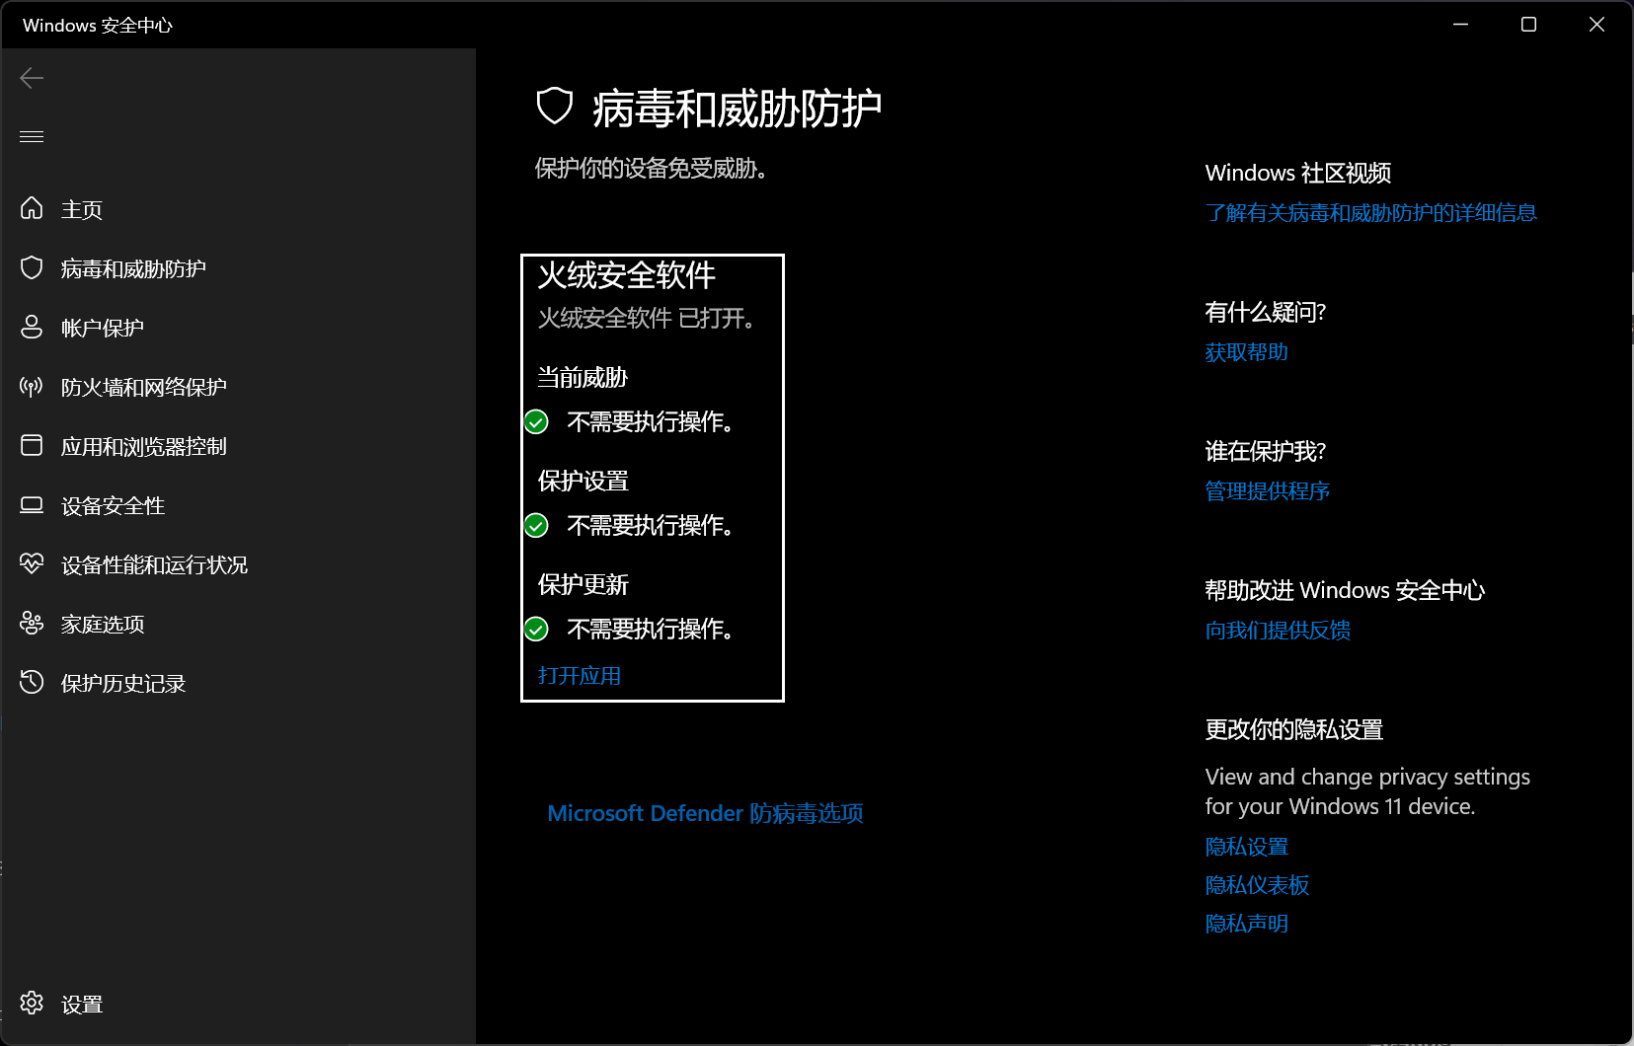
Task: Click the window icon for 应用和浏览器控制
Action: click(32, 445)
